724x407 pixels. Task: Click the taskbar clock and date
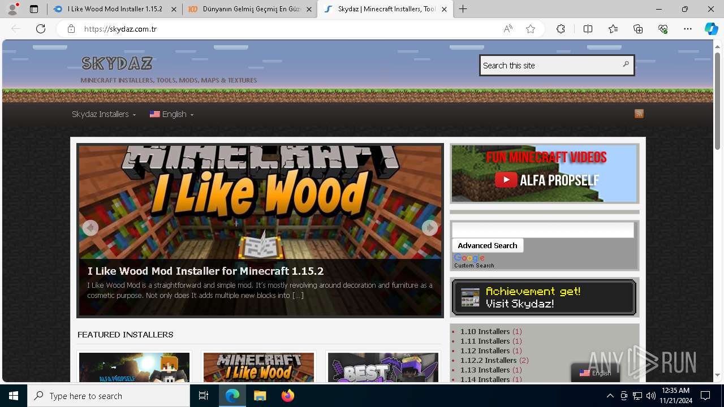(675, 396)
